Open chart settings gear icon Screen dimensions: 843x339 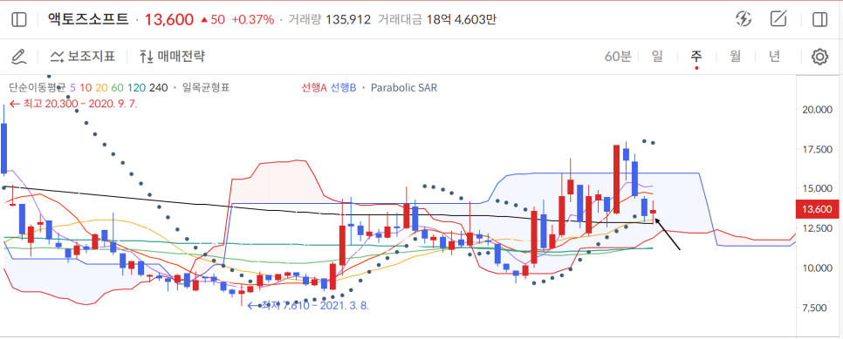pyautogui.click(x=819, y=57)
